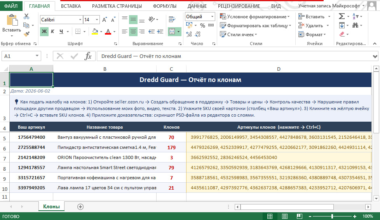The image size is (380, 220).
Task: Open the font name dropdown Calibri
Action: (x=80, y=20)
